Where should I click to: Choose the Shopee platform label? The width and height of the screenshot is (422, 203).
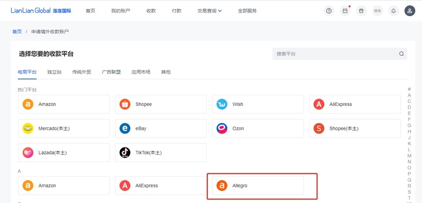click(x=143, y=104)
